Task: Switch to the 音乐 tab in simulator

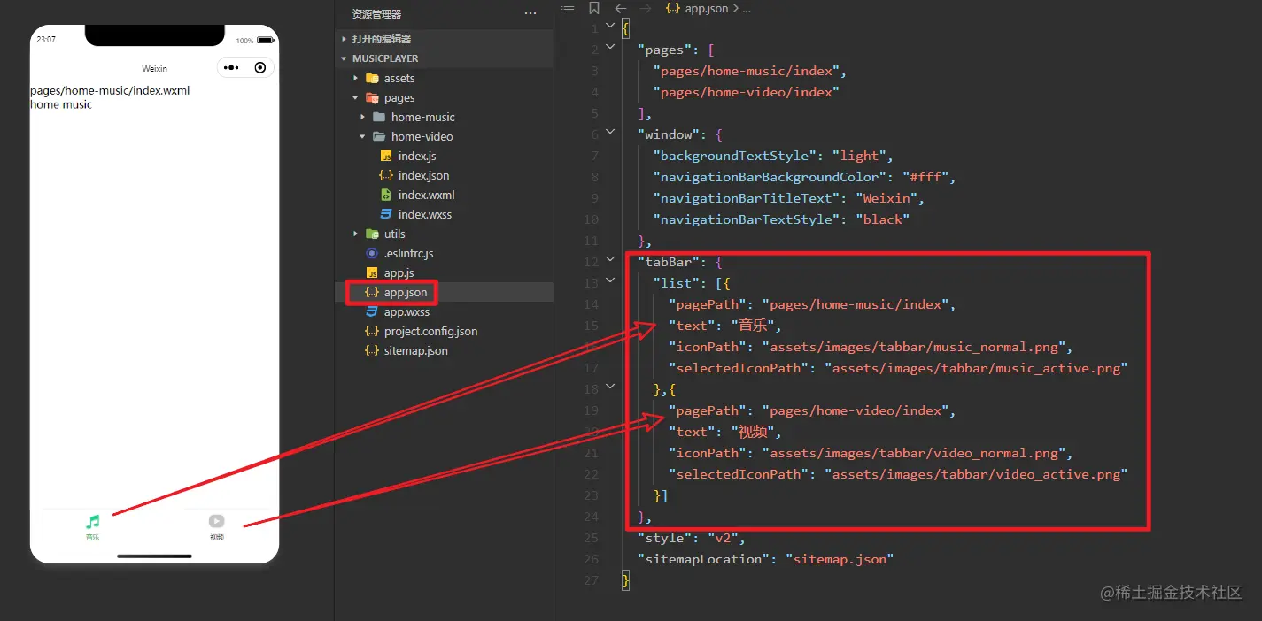Action: click(92, 527)
